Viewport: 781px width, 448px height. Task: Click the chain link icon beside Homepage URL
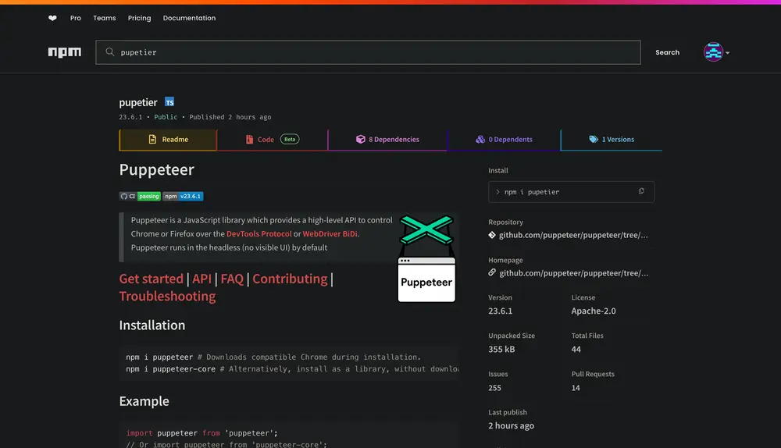[492, 272]
